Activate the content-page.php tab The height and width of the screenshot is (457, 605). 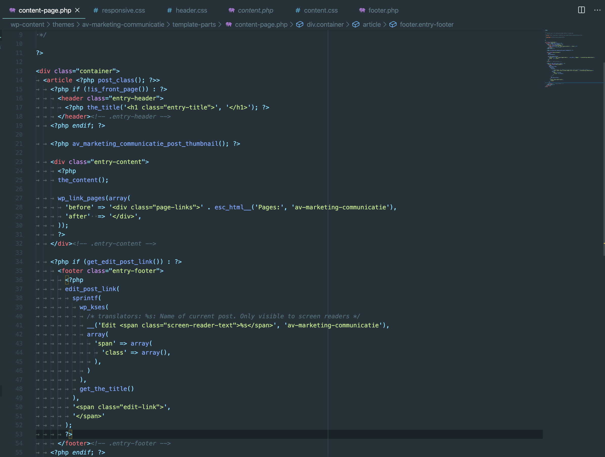point(45,10)
